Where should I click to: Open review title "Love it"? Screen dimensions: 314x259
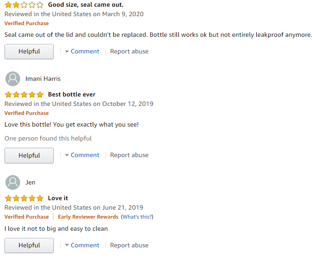(x=58, y=198)
